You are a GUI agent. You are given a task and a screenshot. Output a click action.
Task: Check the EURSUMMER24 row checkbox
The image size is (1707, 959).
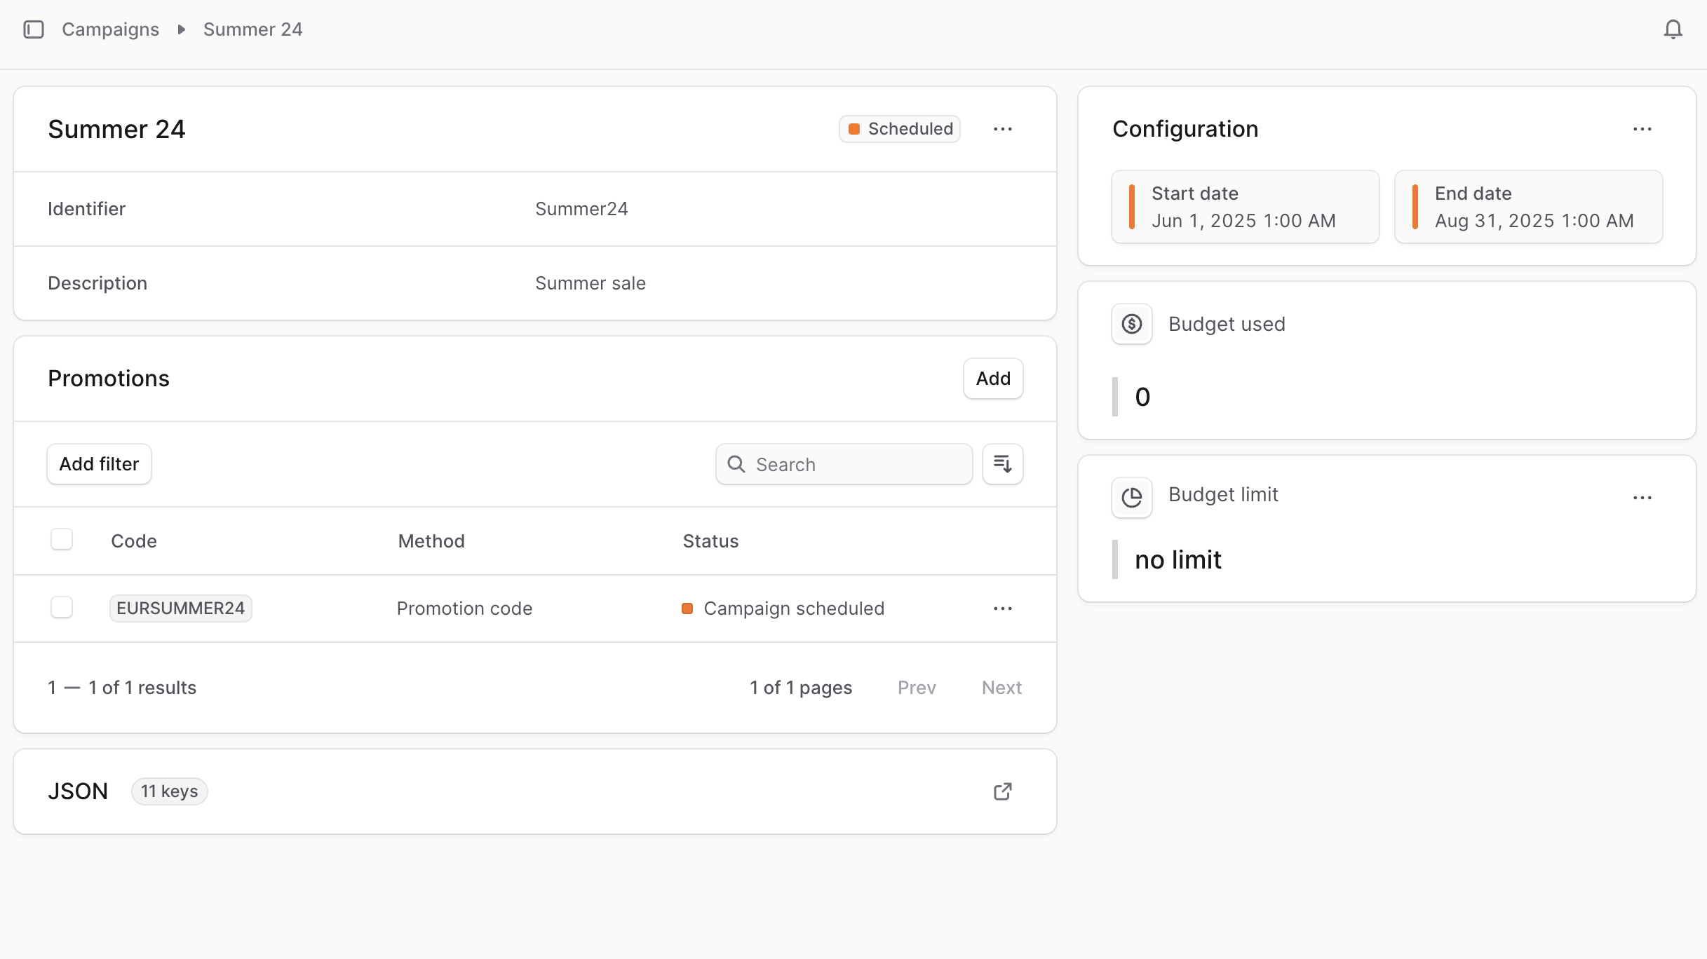[x=62, y=607]
